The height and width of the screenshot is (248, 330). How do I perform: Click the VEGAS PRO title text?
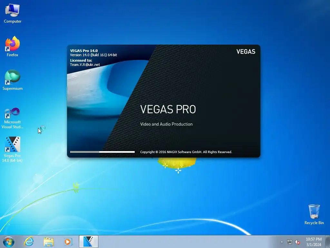(x=168, y=109)
